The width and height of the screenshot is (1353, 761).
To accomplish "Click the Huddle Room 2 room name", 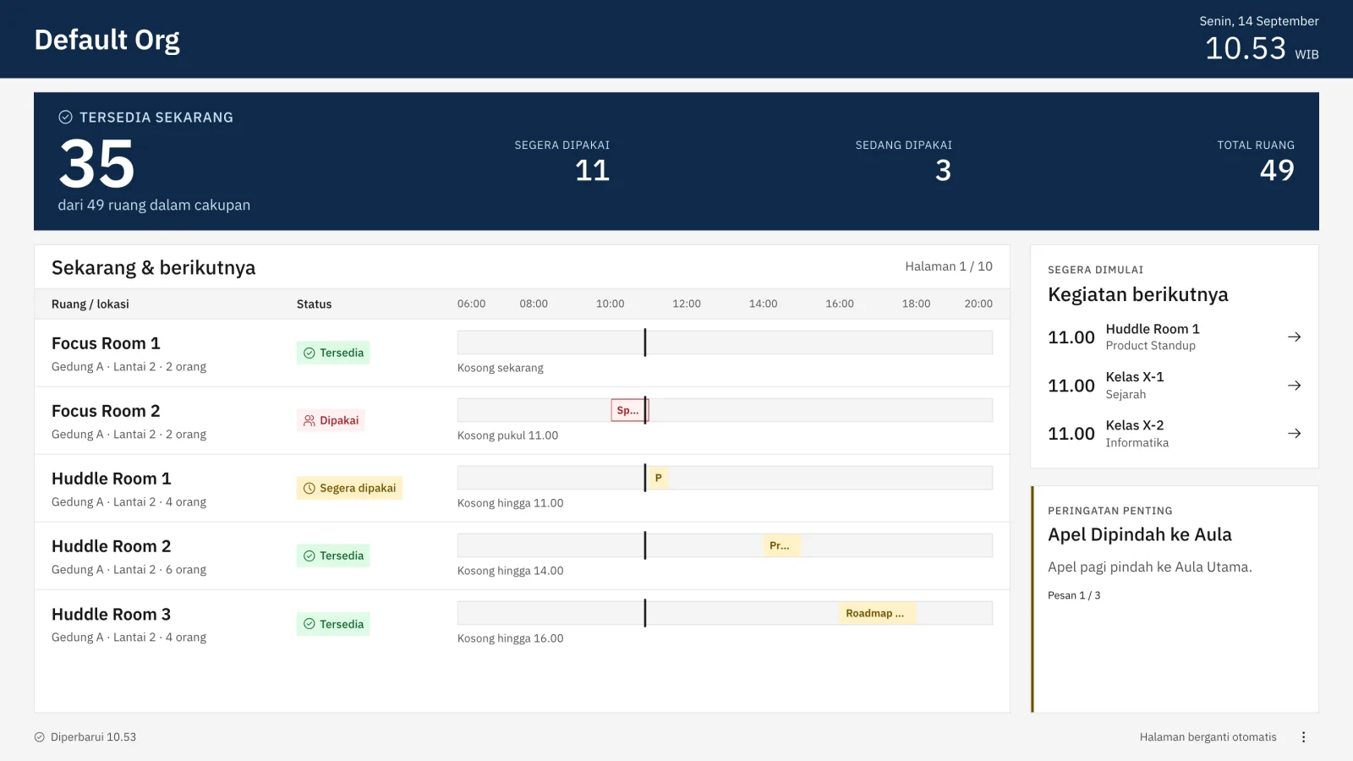I will (112, 546).
